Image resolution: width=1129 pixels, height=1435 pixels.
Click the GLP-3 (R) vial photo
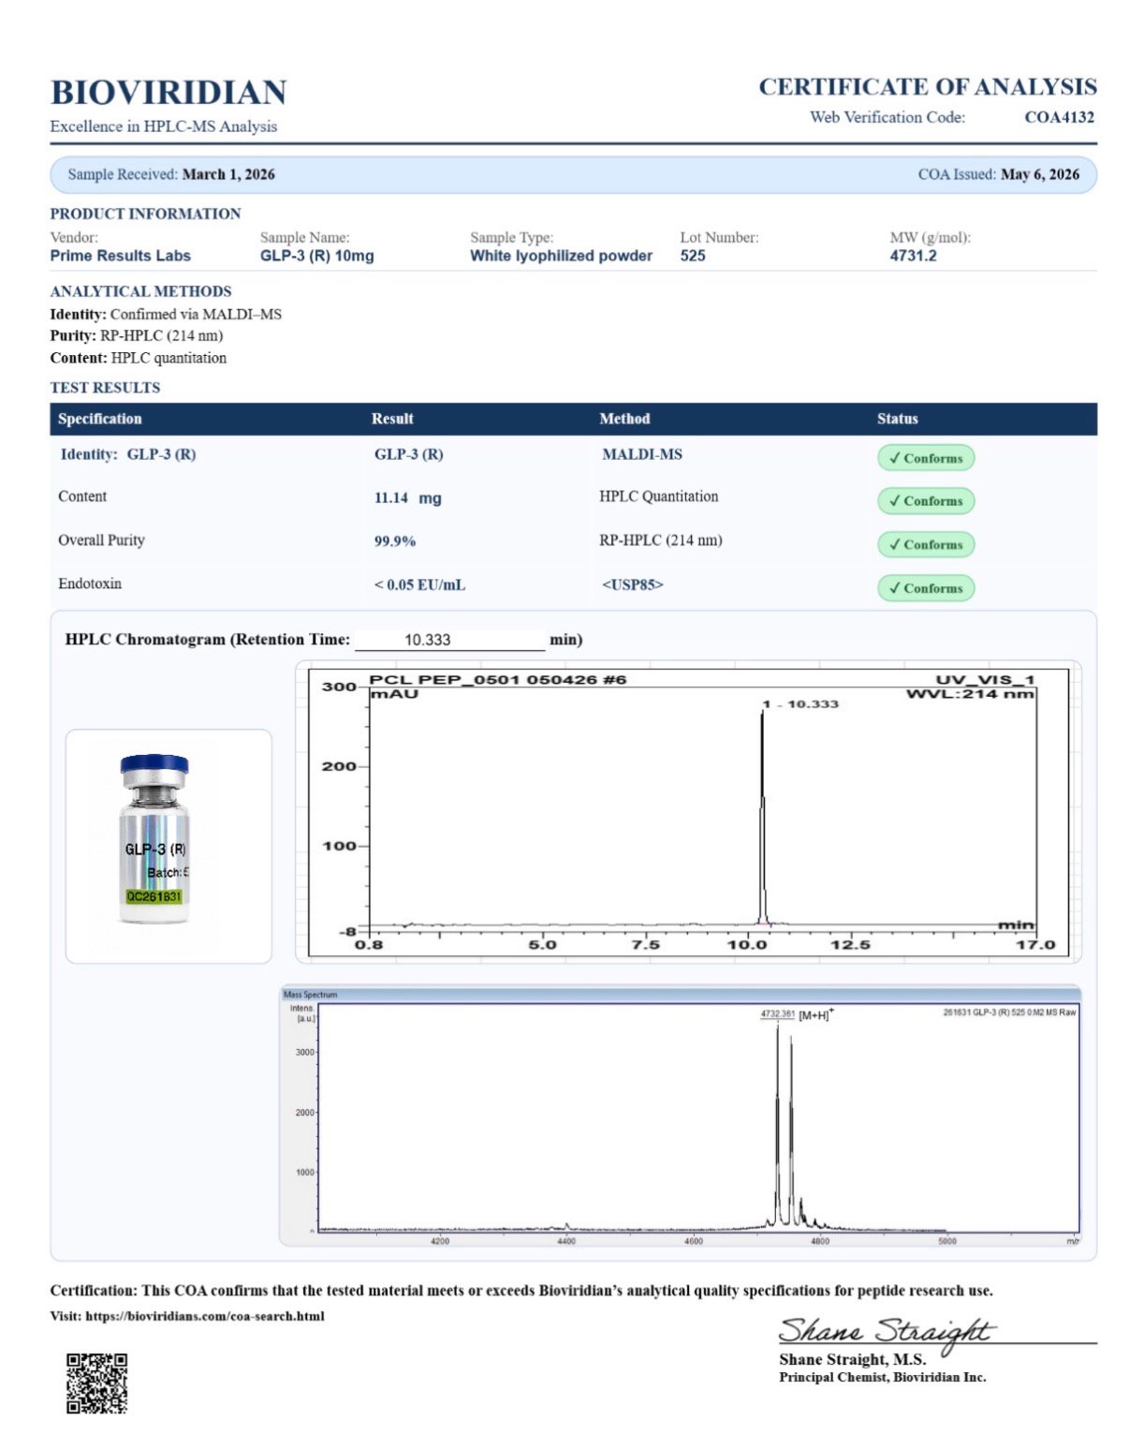[x=155, y=840]
